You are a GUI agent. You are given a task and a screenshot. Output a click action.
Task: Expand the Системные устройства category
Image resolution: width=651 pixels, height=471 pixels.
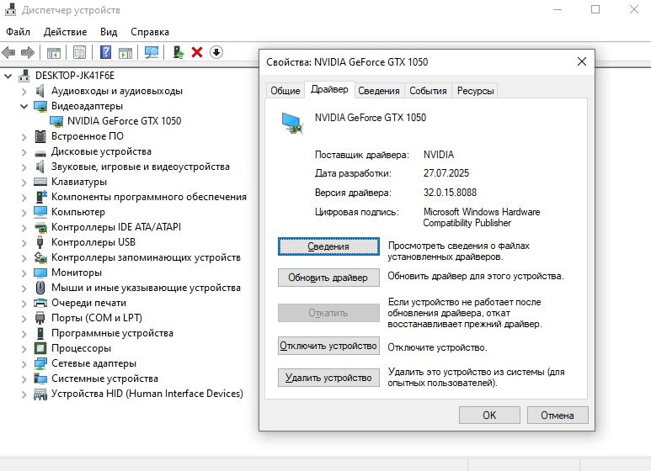(24, 379)
